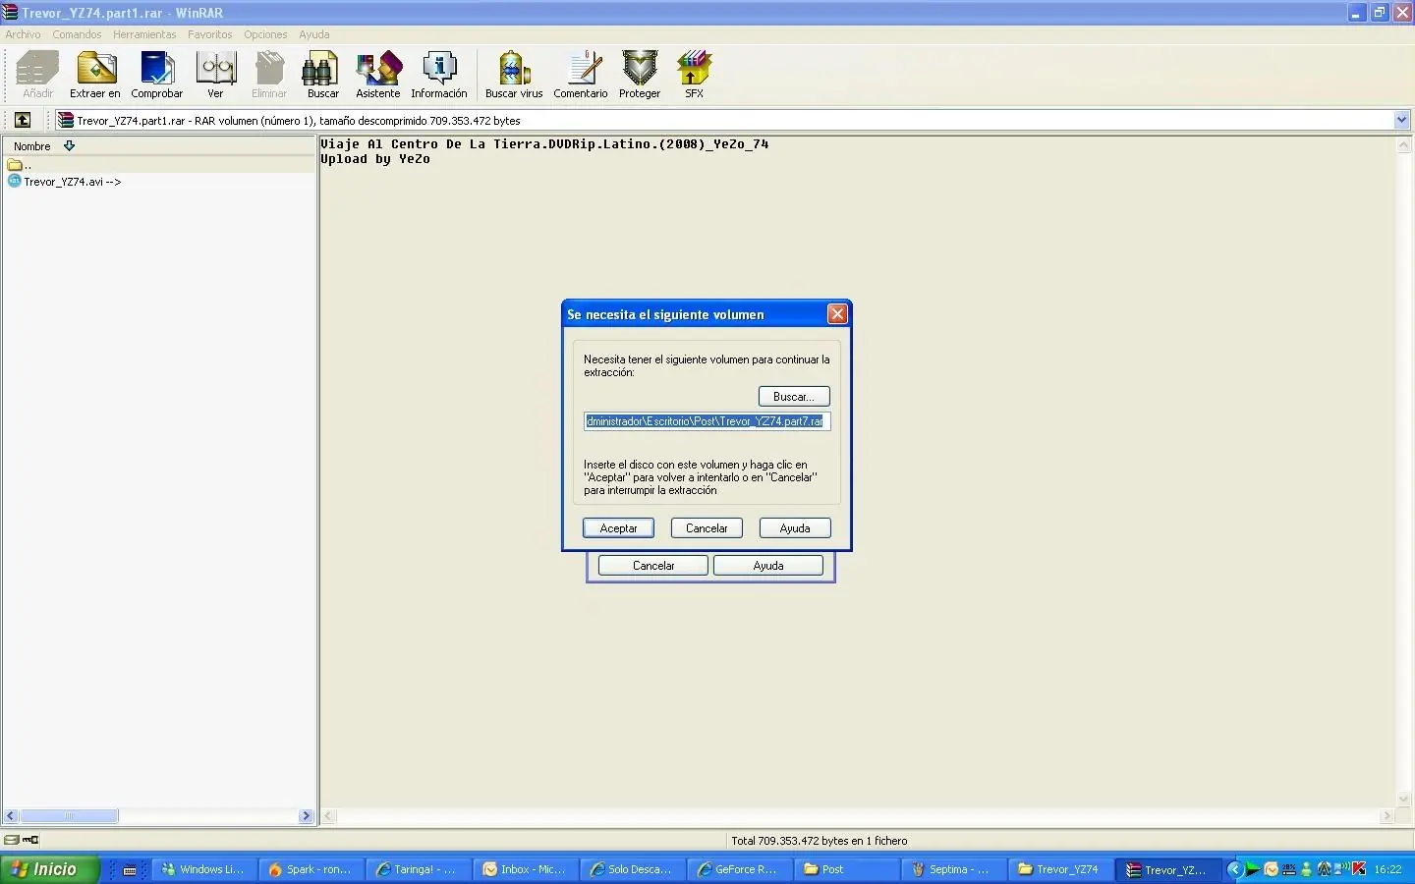This screenshot has width=1415, height=884.
Task: Click the file list scroll right arrow
Action: coord(306,816)
